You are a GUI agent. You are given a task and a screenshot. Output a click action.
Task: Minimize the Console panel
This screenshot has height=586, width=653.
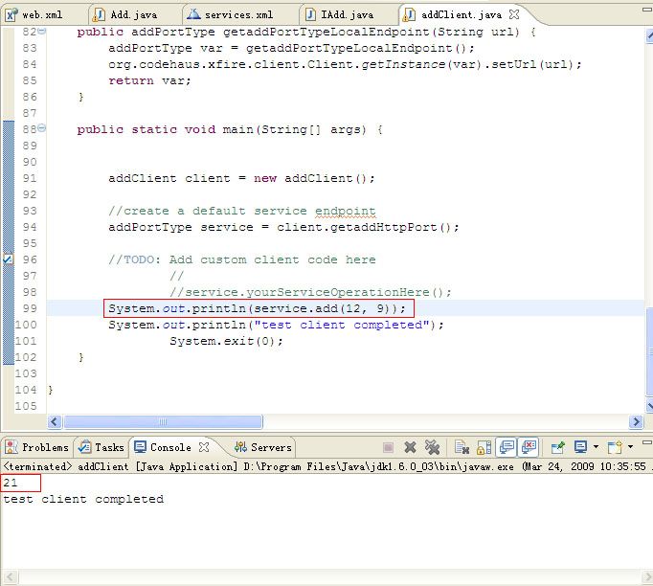(x=646, y=442)
